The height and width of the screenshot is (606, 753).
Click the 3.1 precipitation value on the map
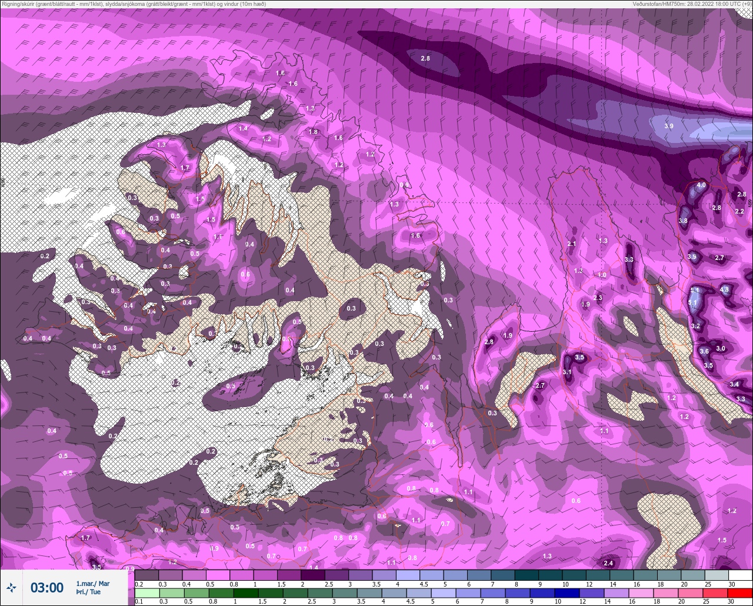pyautogui.click(x=567, y=372)
